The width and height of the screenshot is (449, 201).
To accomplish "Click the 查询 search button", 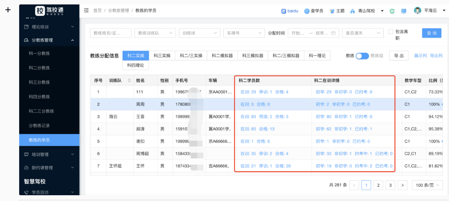I will pyautogui.click(x=431, y=33).
